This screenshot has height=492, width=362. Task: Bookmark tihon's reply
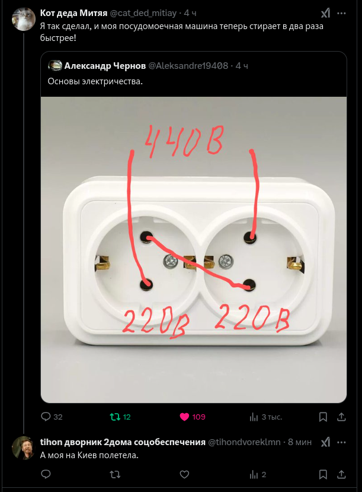coord(323,474)
